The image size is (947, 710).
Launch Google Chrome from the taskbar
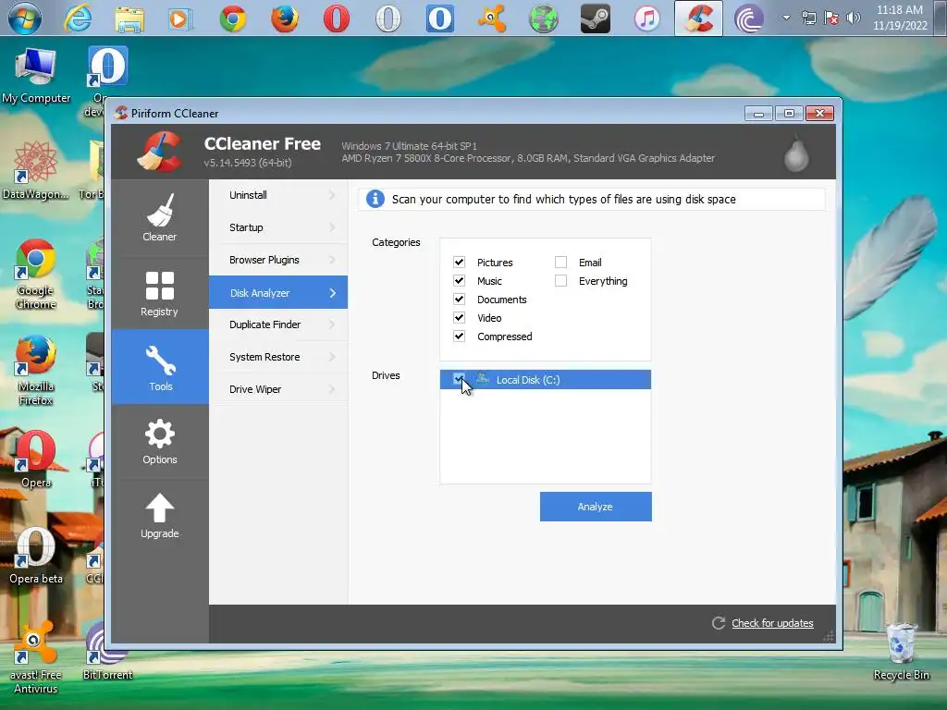click(232, 18)
